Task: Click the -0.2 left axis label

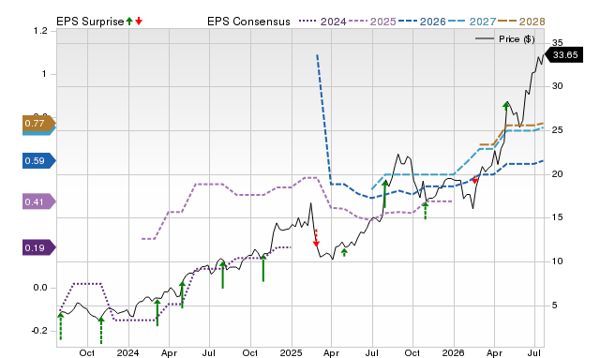Action: click(39, 331)
